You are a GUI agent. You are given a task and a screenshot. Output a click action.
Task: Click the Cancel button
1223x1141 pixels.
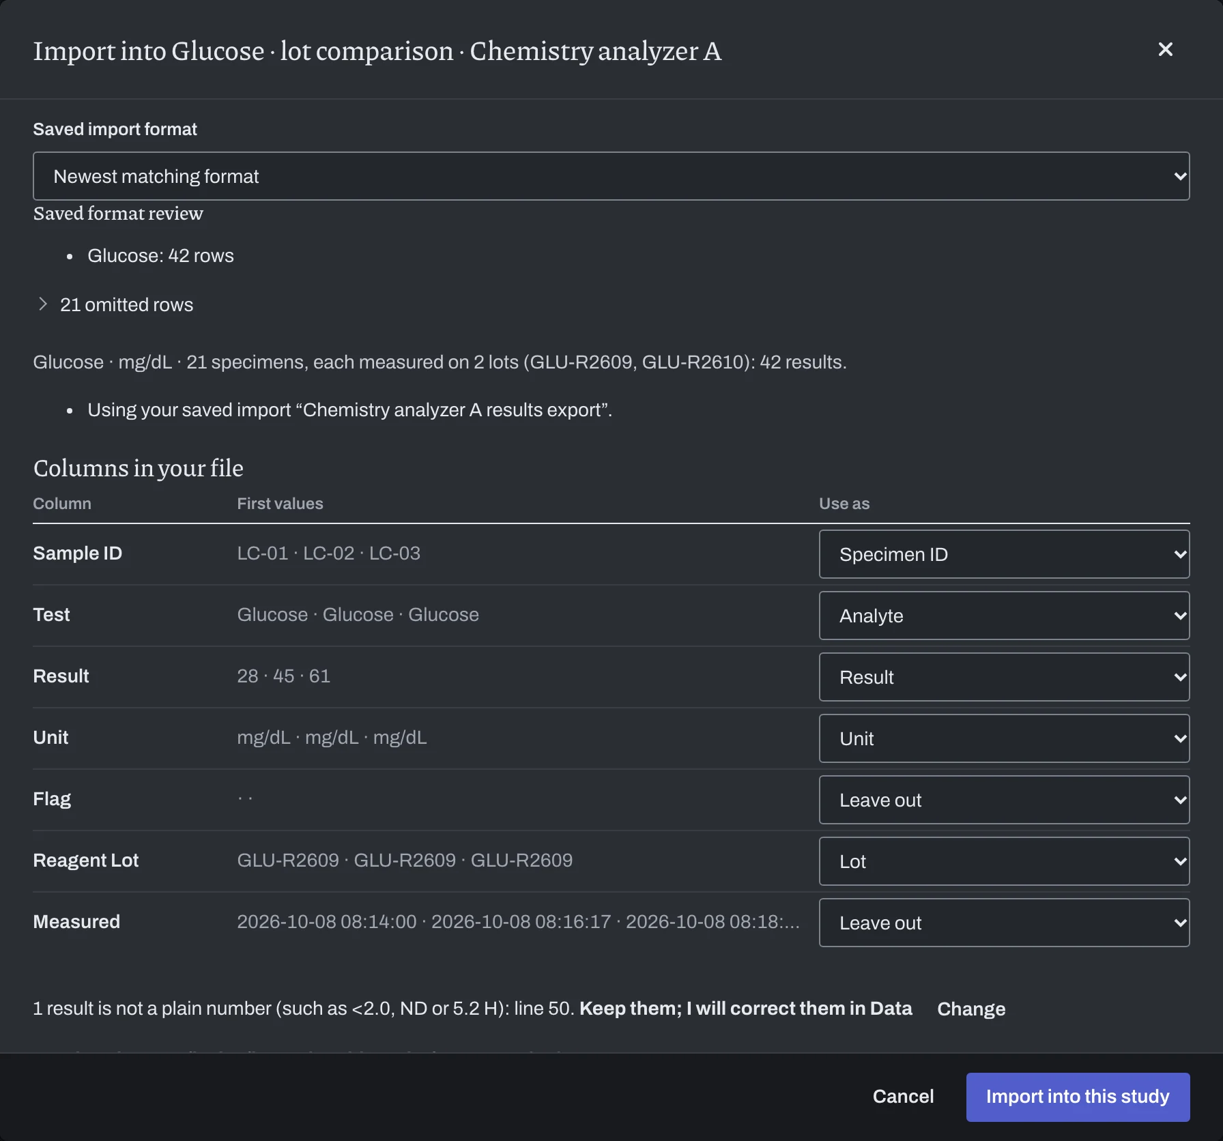tap(903, 1096)
